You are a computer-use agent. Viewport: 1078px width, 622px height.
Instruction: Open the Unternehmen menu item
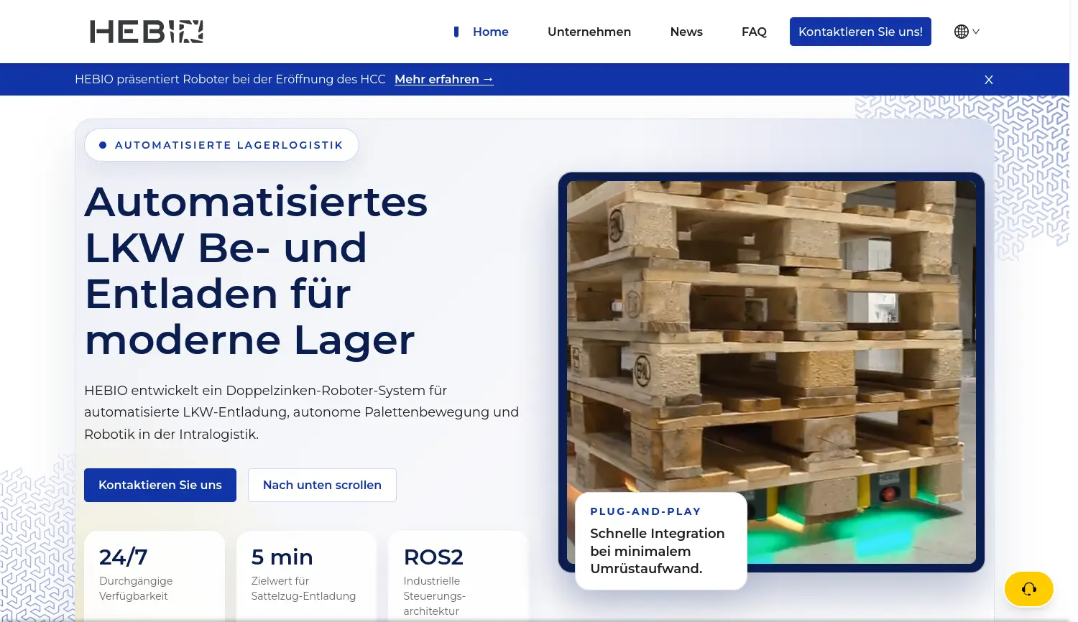589,32
